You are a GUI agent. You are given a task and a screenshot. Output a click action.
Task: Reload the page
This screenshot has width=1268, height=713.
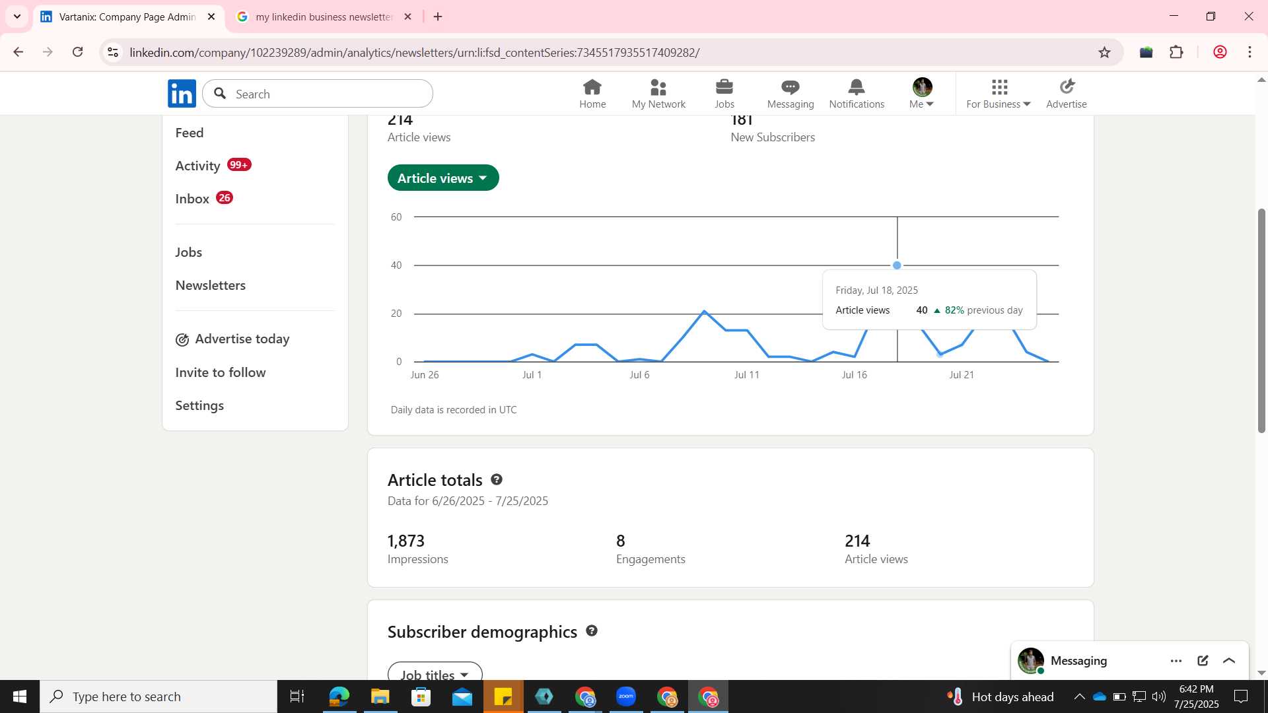tap(78, 52)
